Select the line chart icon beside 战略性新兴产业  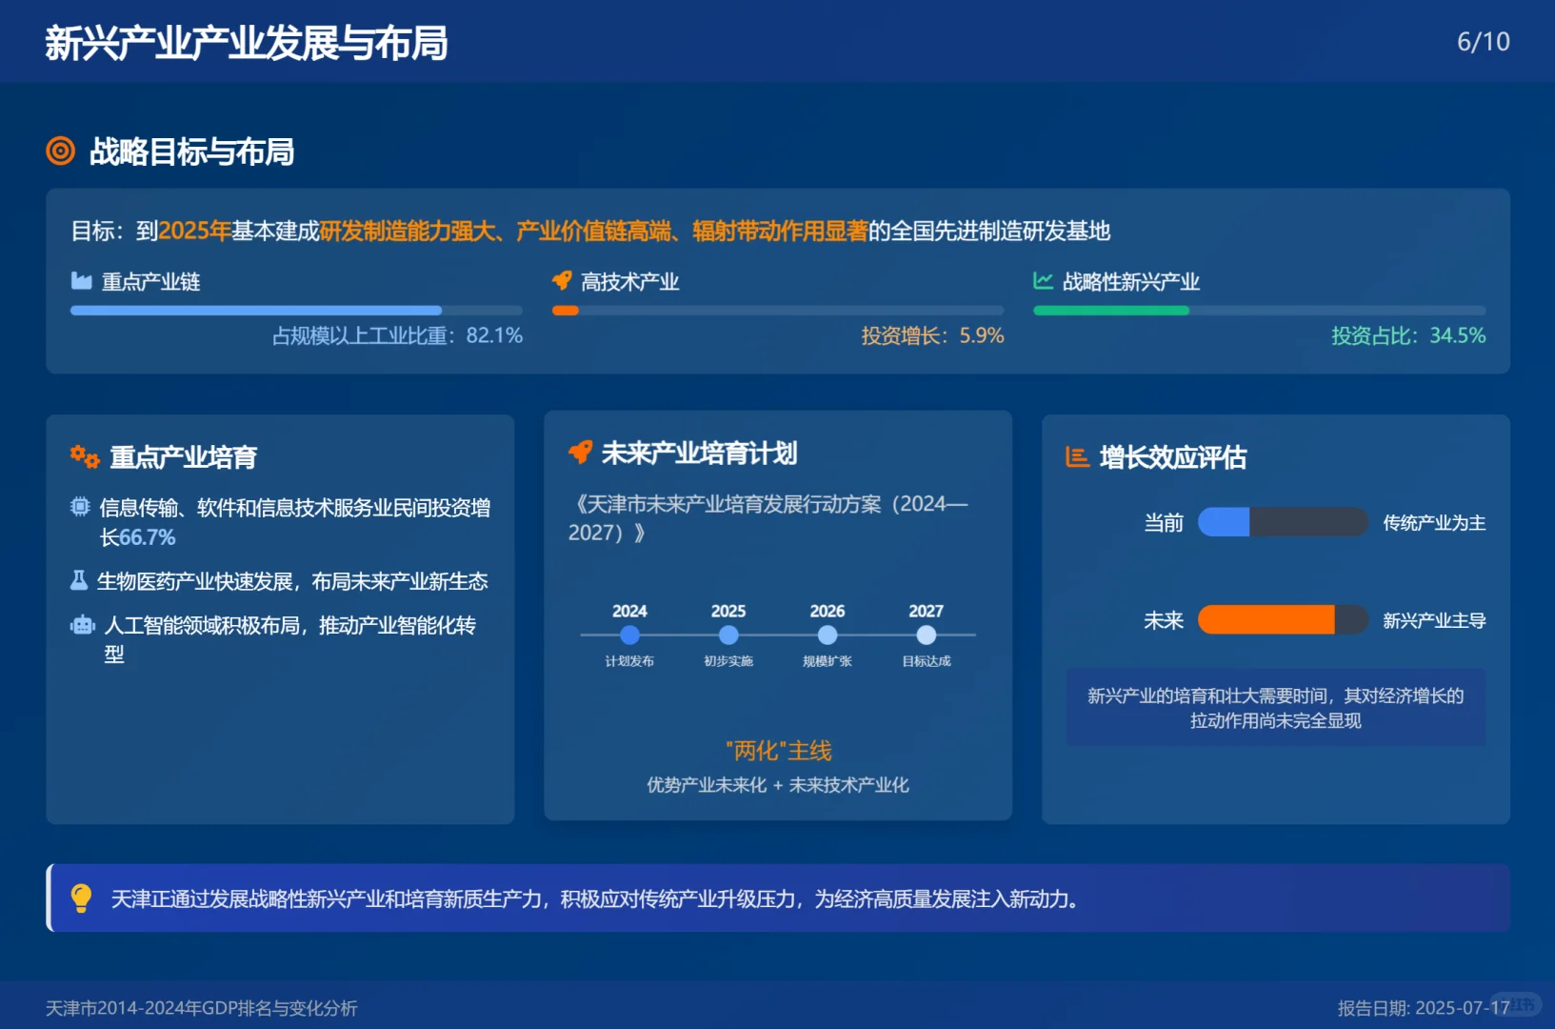pos(1042,280)
